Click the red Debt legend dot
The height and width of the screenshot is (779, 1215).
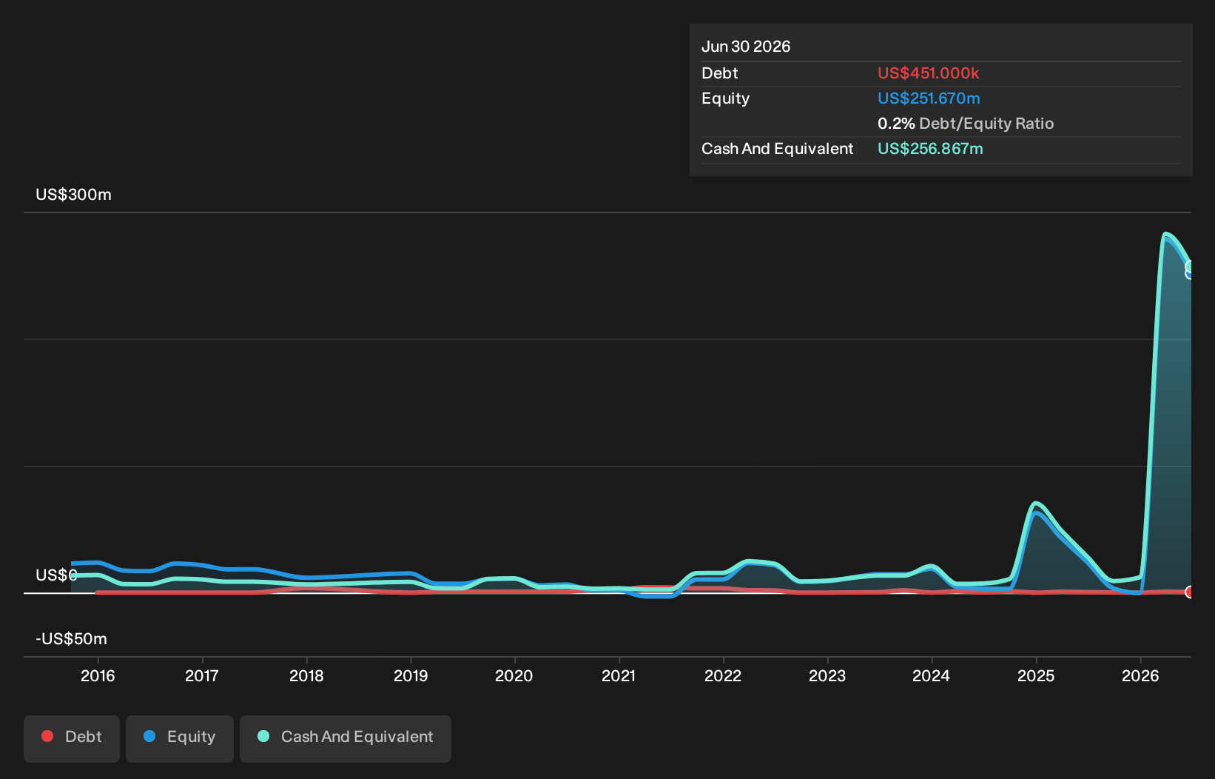coord(47,736)
